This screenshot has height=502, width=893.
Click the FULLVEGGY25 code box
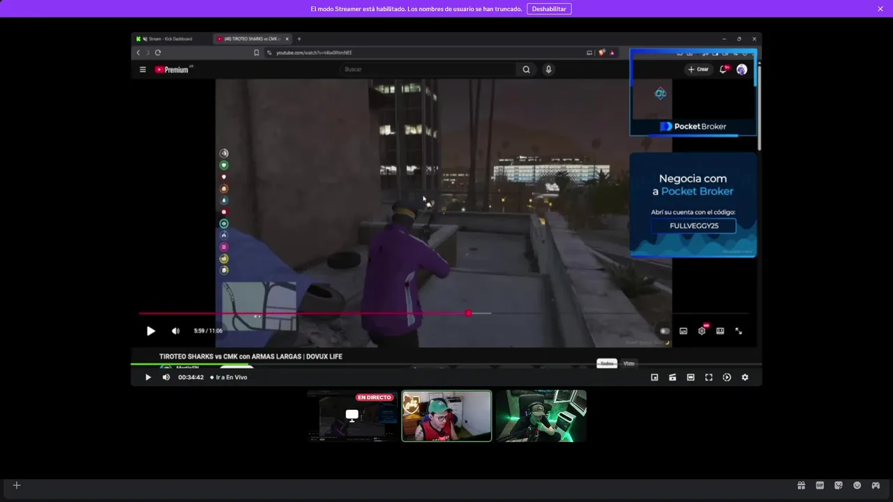pos(693,226)
